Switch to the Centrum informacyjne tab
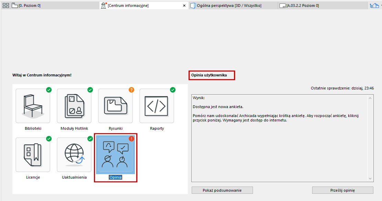 (x=144, y=6)
